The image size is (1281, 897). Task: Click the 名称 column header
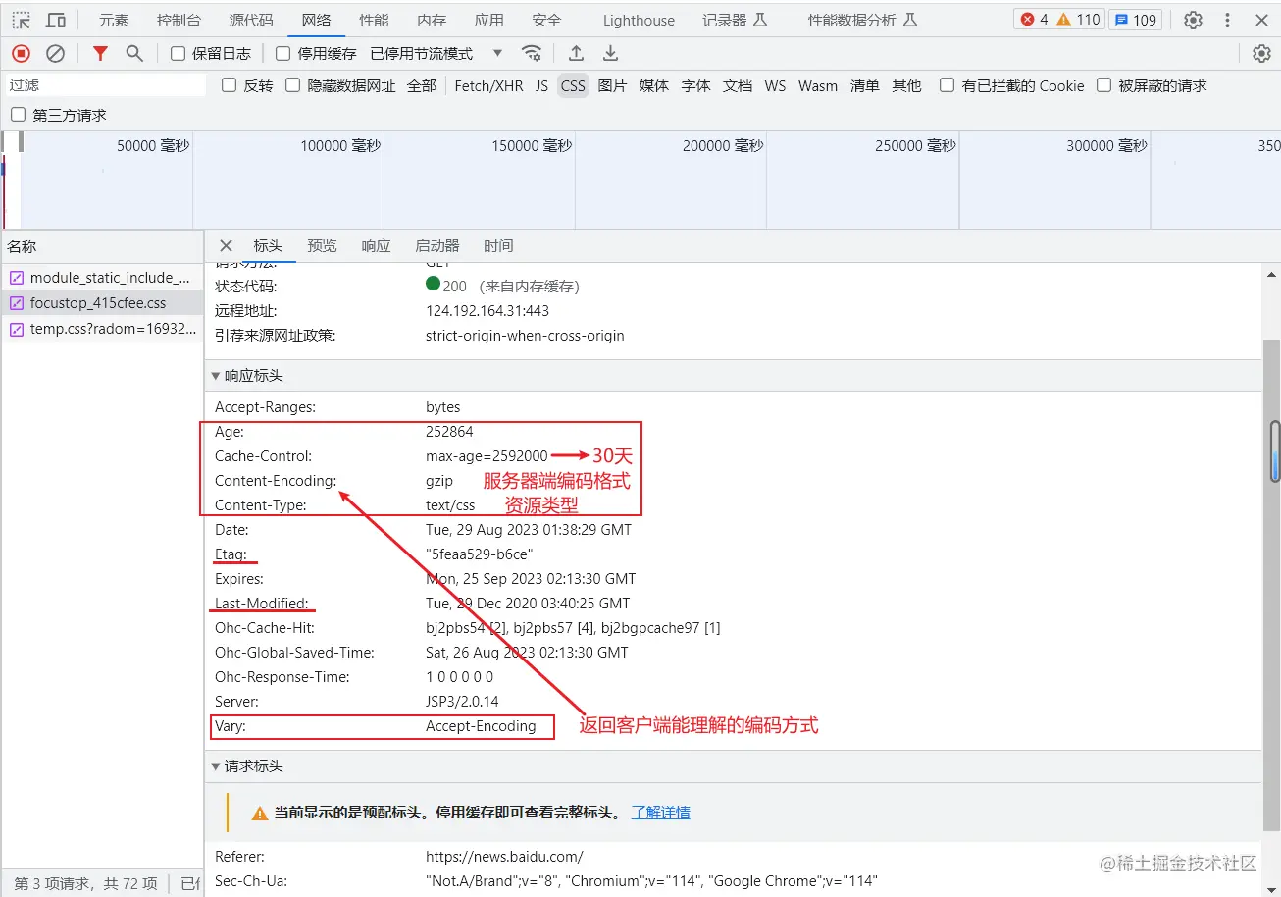click(102, 246)
